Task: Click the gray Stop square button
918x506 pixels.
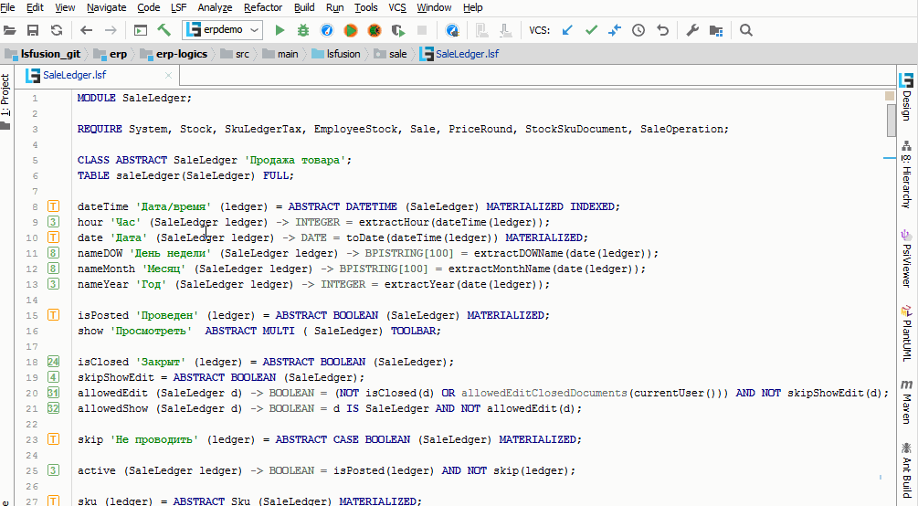Action: pos(421,30)
